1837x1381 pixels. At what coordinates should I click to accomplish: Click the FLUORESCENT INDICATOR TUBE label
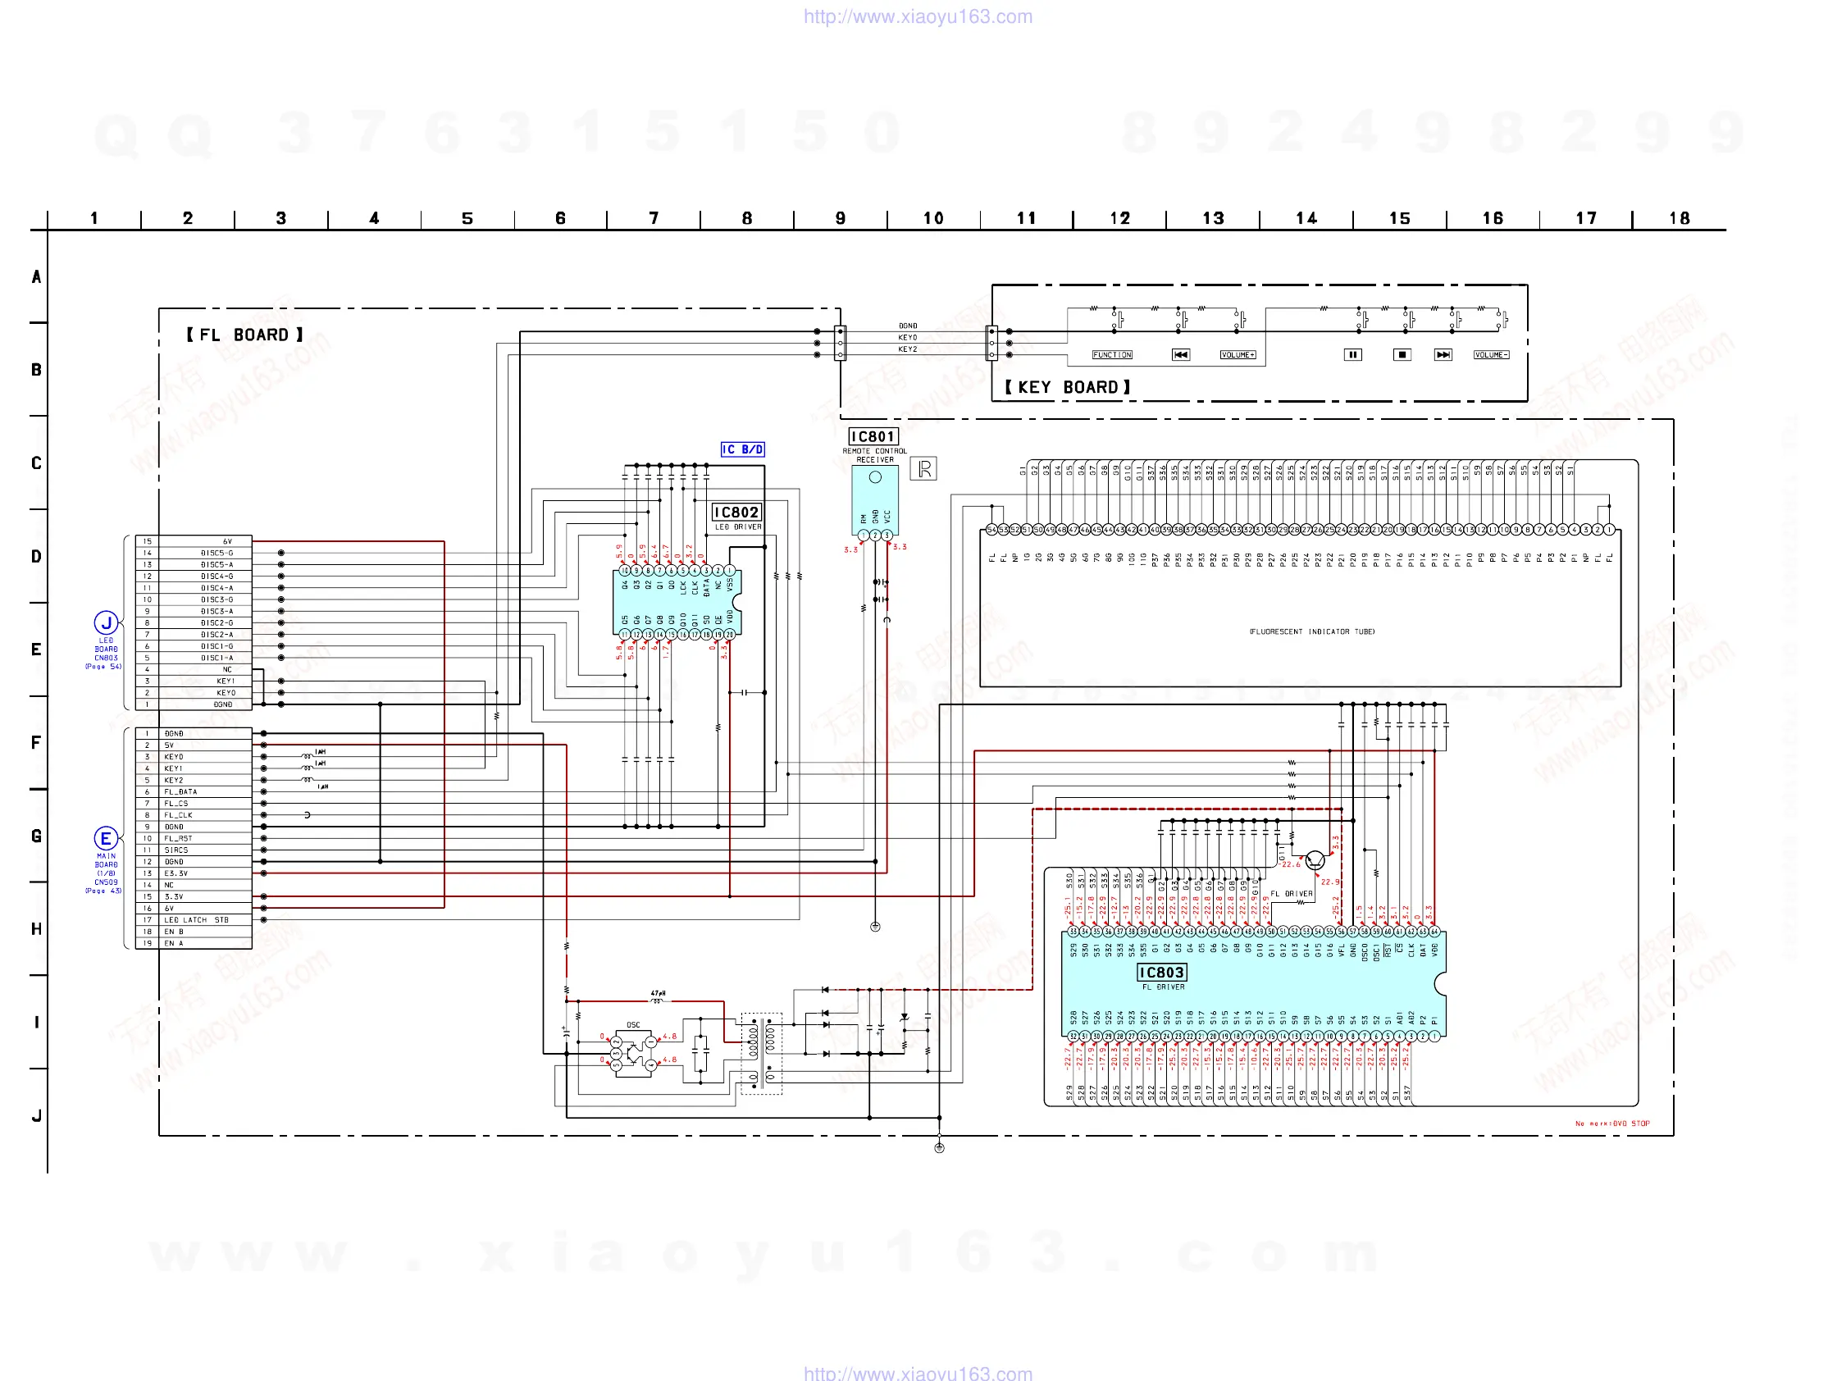click(x=1312, y=632)
